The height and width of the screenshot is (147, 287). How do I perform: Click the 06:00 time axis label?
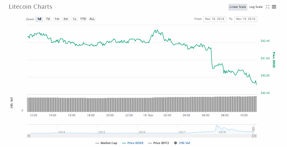pos(206,115)
